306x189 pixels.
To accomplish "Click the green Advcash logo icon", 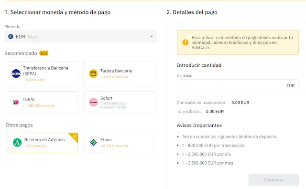I will pos(17,142).
